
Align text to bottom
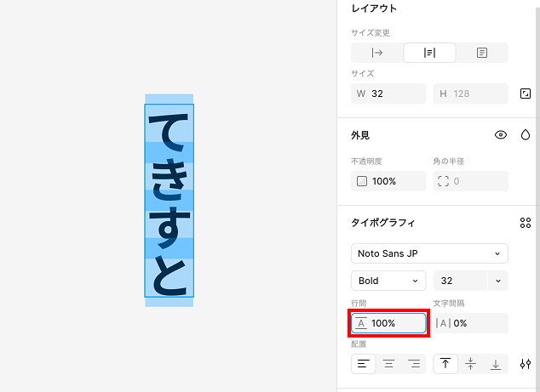pos(496,364)
